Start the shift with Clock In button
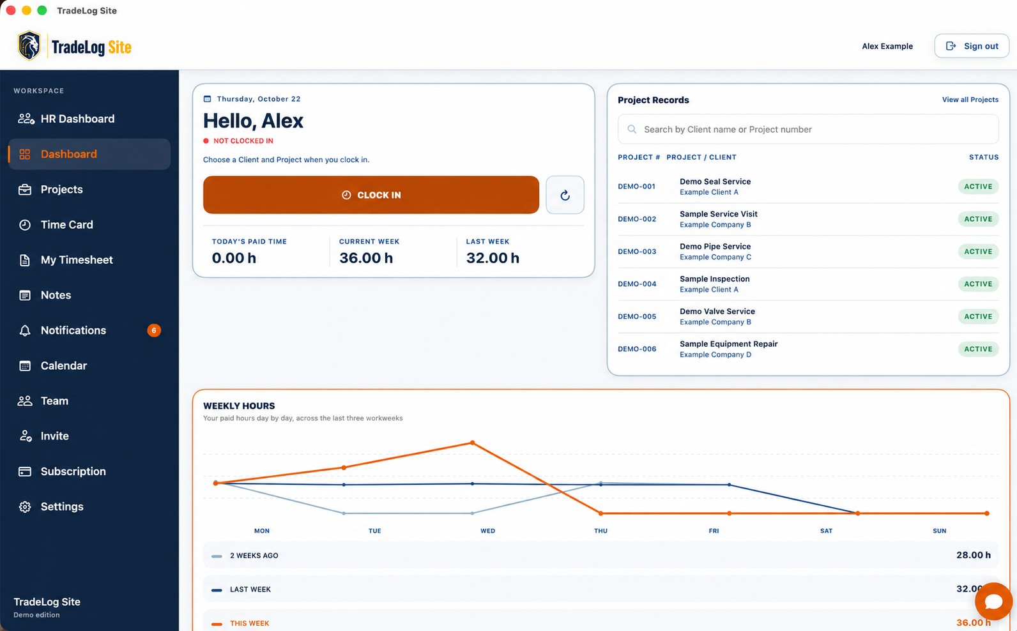This screenshot has width=1017, height=631. coord(371,195)
